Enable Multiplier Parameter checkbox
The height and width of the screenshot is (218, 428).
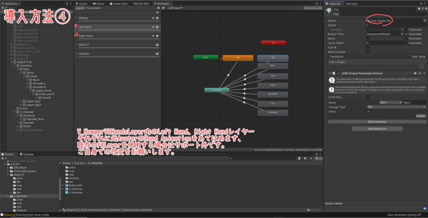406,30
